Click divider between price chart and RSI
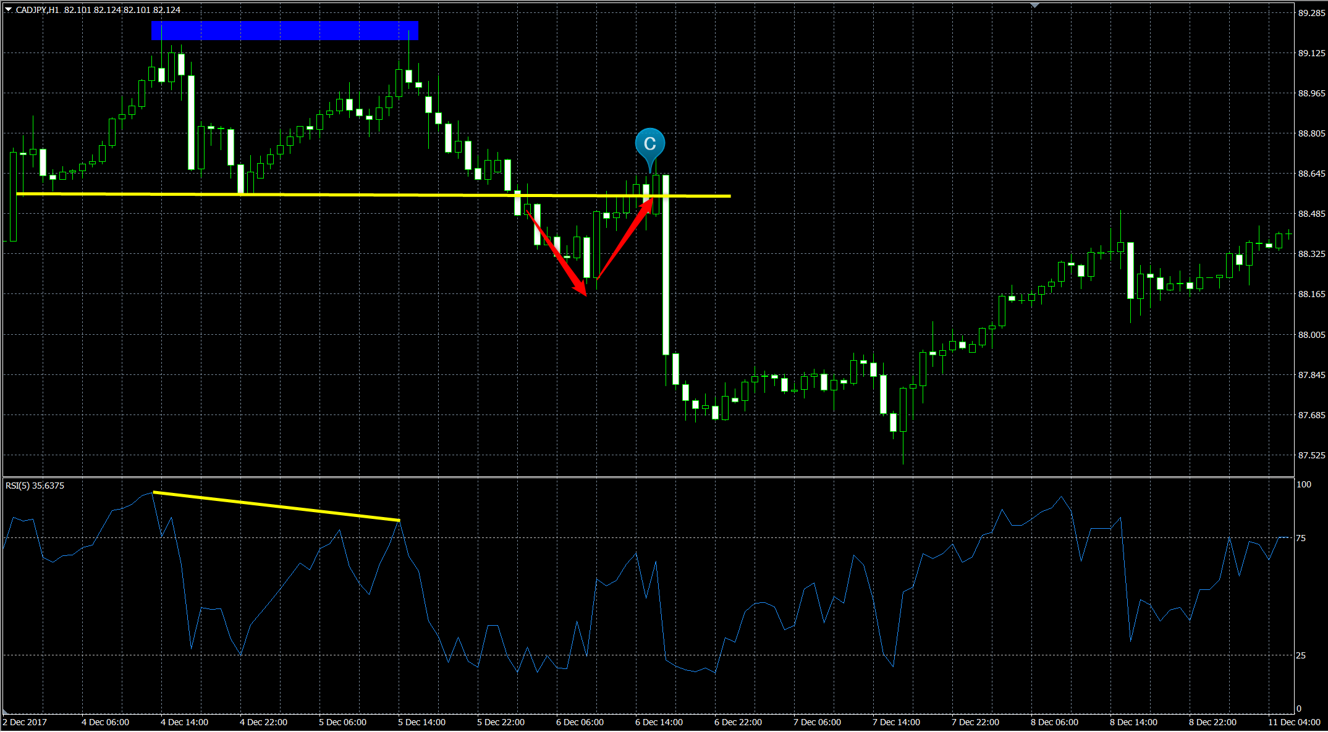1328x732 pixels. [649, 477]
